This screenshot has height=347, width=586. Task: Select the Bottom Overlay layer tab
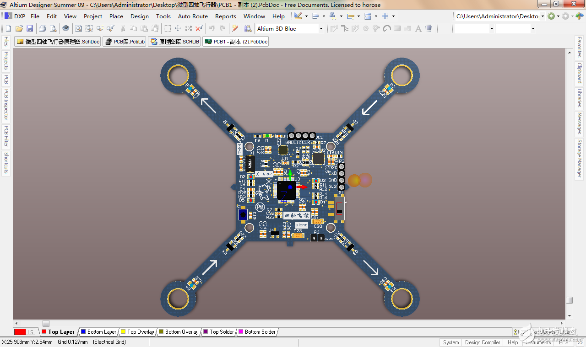click(x=179, y=332)
